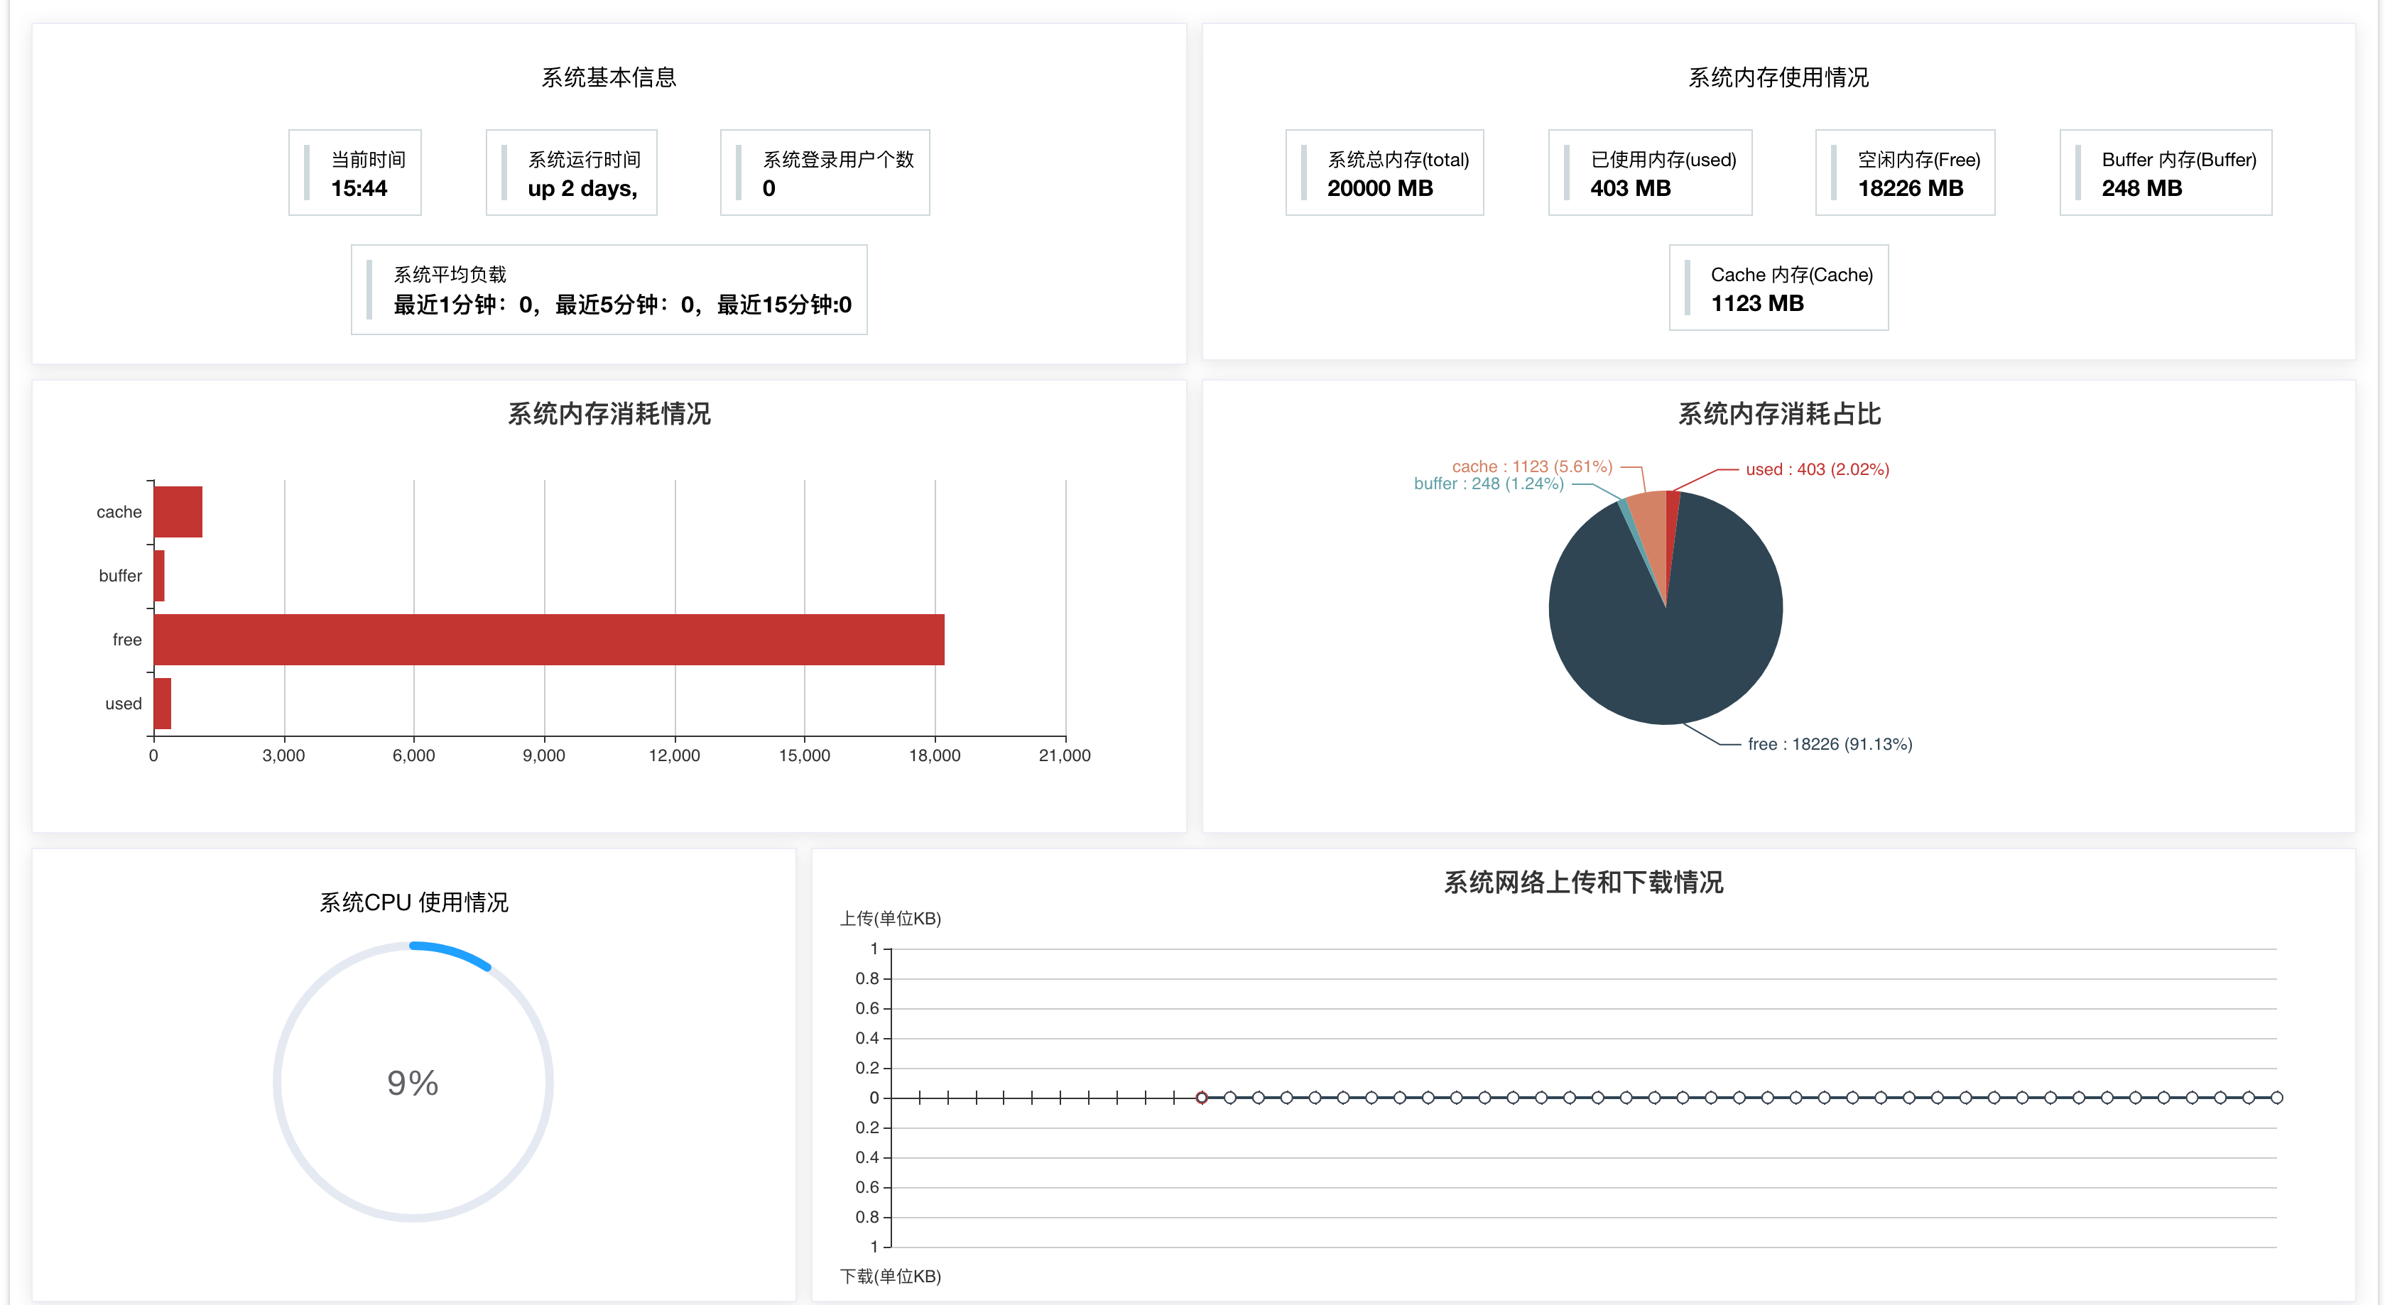Click the 系统运行时间 up 2 days card
Viewport: 2385px width, 1305px height.
[571, 173]
